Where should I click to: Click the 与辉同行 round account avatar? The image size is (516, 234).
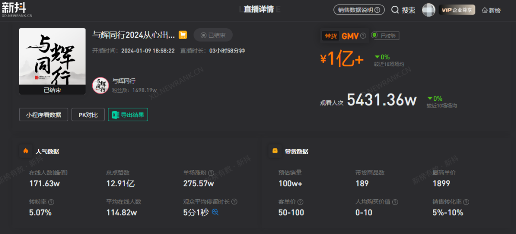[x=100, y=85]
